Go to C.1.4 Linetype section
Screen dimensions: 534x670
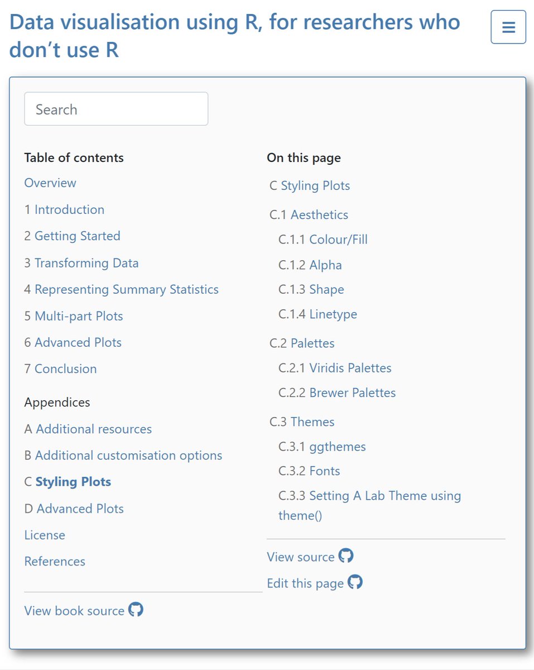(x=317, y=314)
